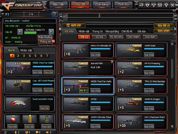Filter by Vũ khí phụ

tap(116, 37)
